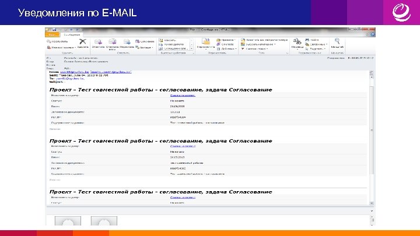
Task: Collapse the people pane with bottom chevron
Action: (x=372, y=211)
